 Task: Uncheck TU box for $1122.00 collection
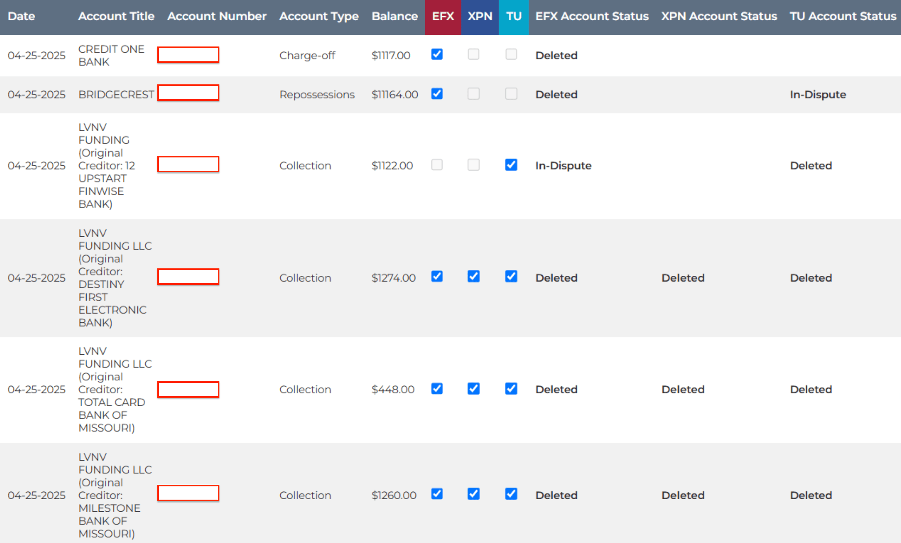click(511, 165)
